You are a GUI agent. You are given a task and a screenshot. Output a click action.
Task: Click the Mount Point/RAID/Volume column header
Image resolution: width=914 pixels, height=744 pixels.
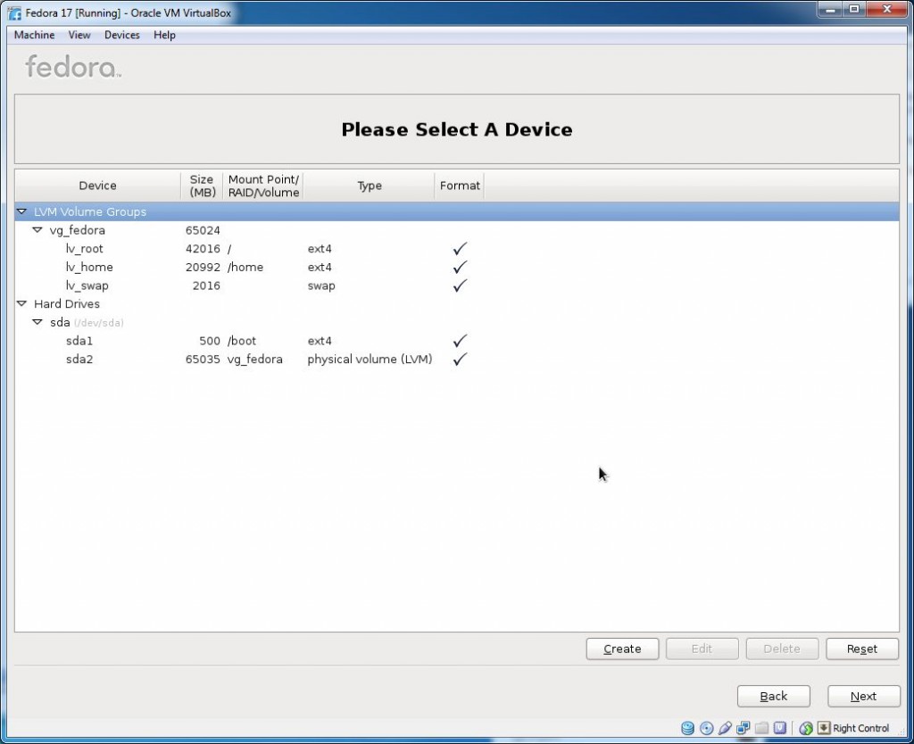click(263, 186)
